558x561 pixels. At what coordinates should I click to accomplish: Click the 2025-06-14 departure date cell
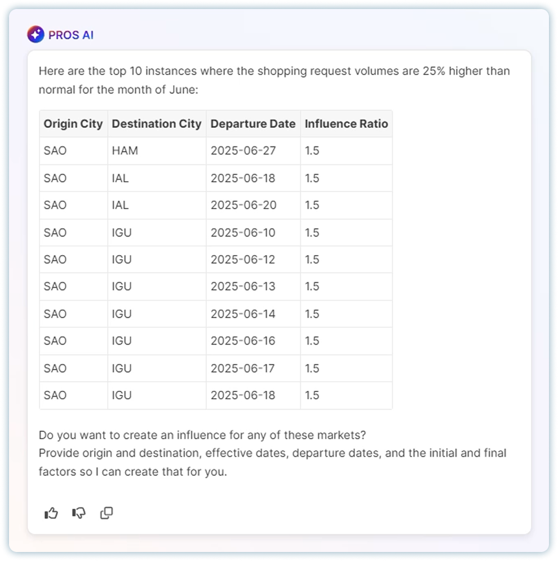coord(253,314)
